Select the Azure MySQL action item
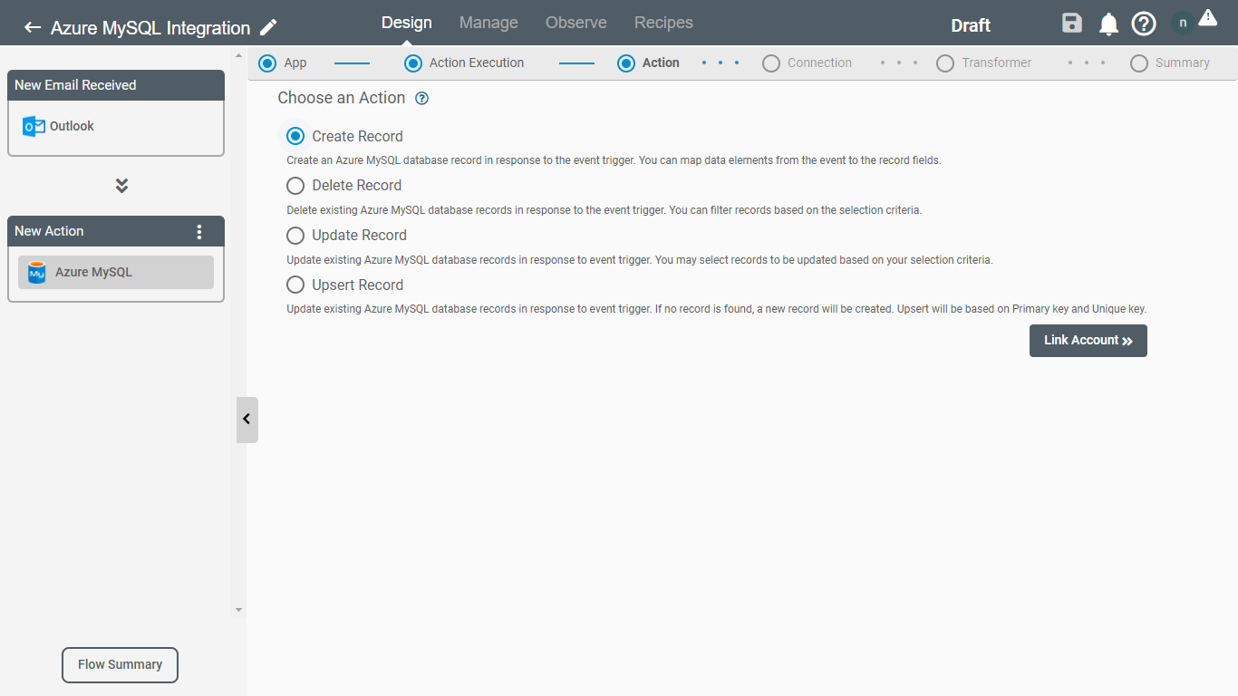 tap(116, 272)
